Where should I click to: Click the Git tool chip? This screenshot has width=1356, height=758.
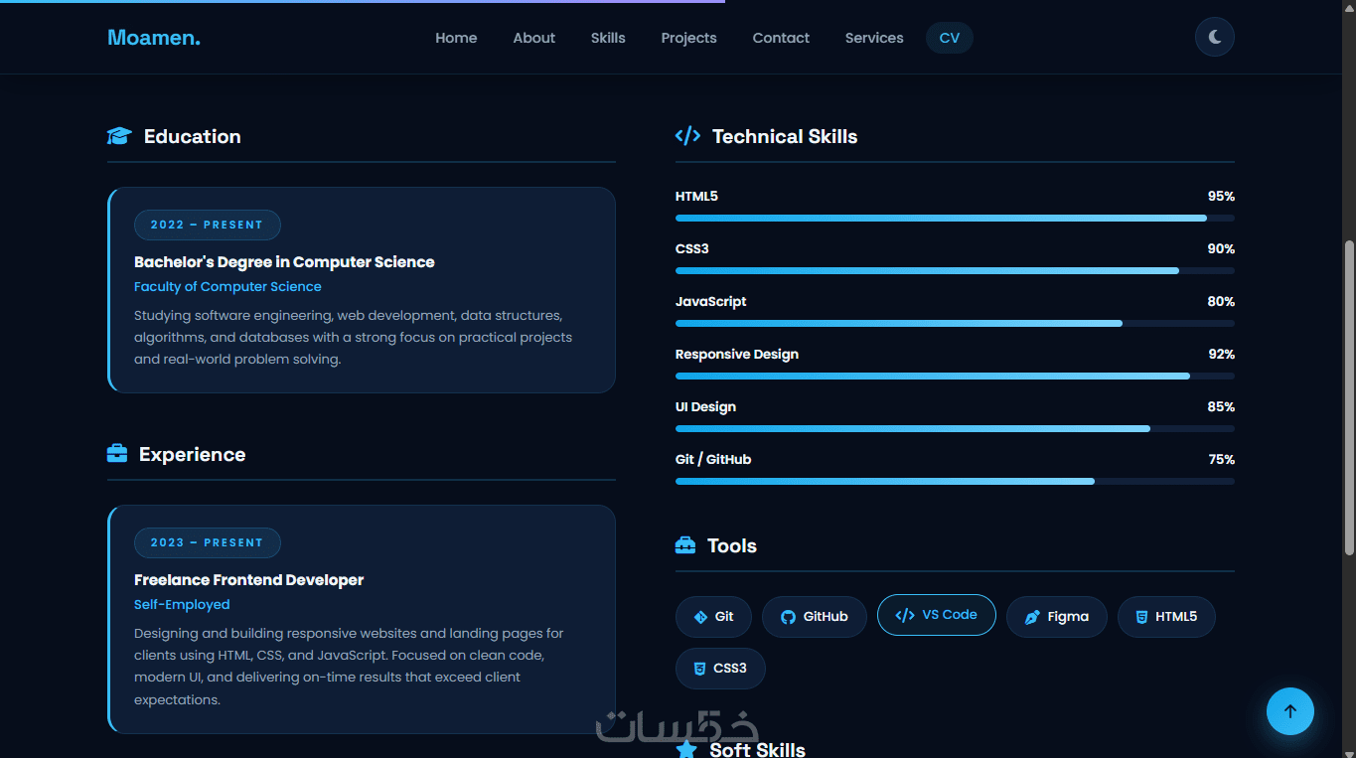tap(713, 617)
